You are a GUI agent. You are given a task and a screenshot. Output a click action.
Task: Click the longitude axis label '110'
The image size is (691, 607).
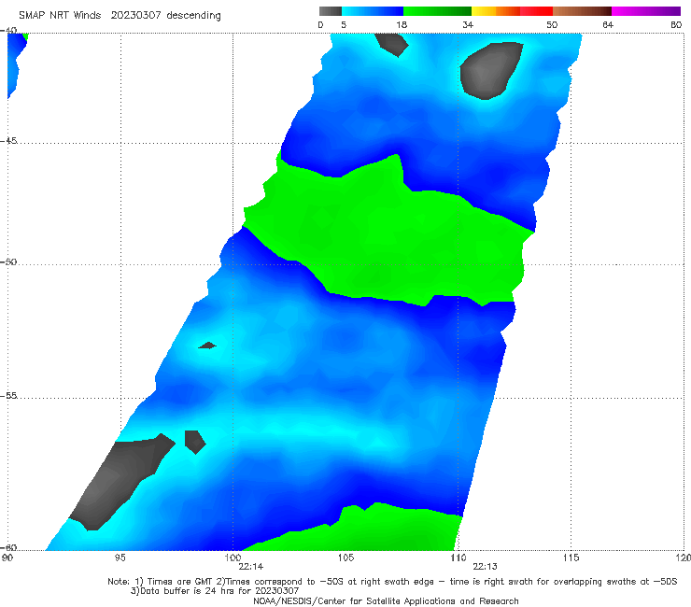(458, 558)
